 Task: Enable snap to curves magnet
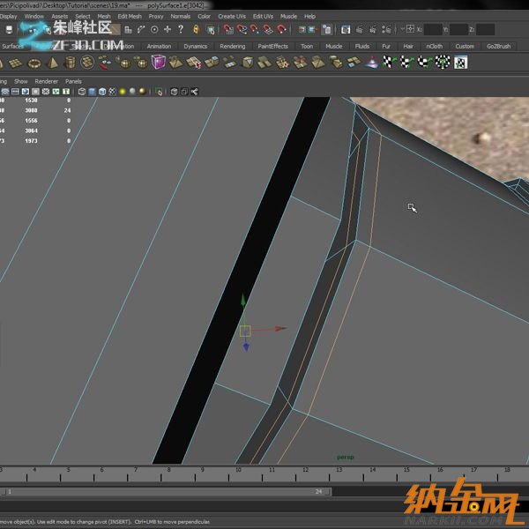242,30
